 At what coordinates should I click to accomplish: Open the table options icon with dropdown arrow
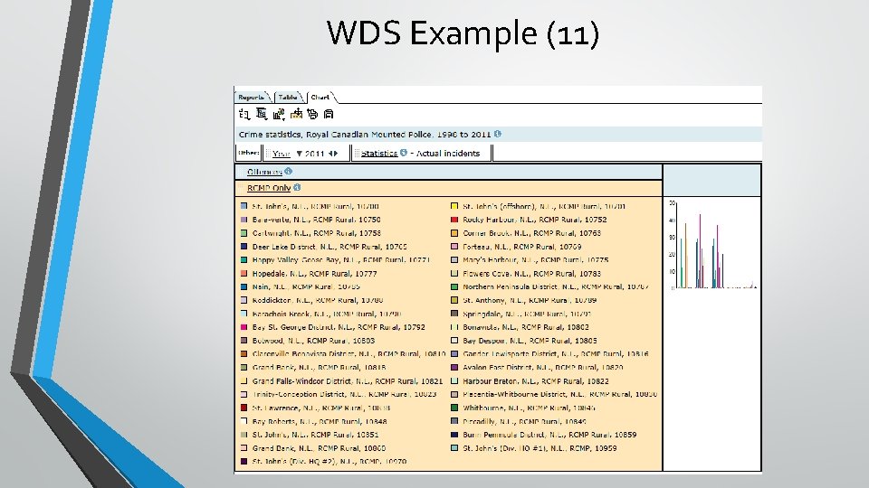[x=262, y=114]
